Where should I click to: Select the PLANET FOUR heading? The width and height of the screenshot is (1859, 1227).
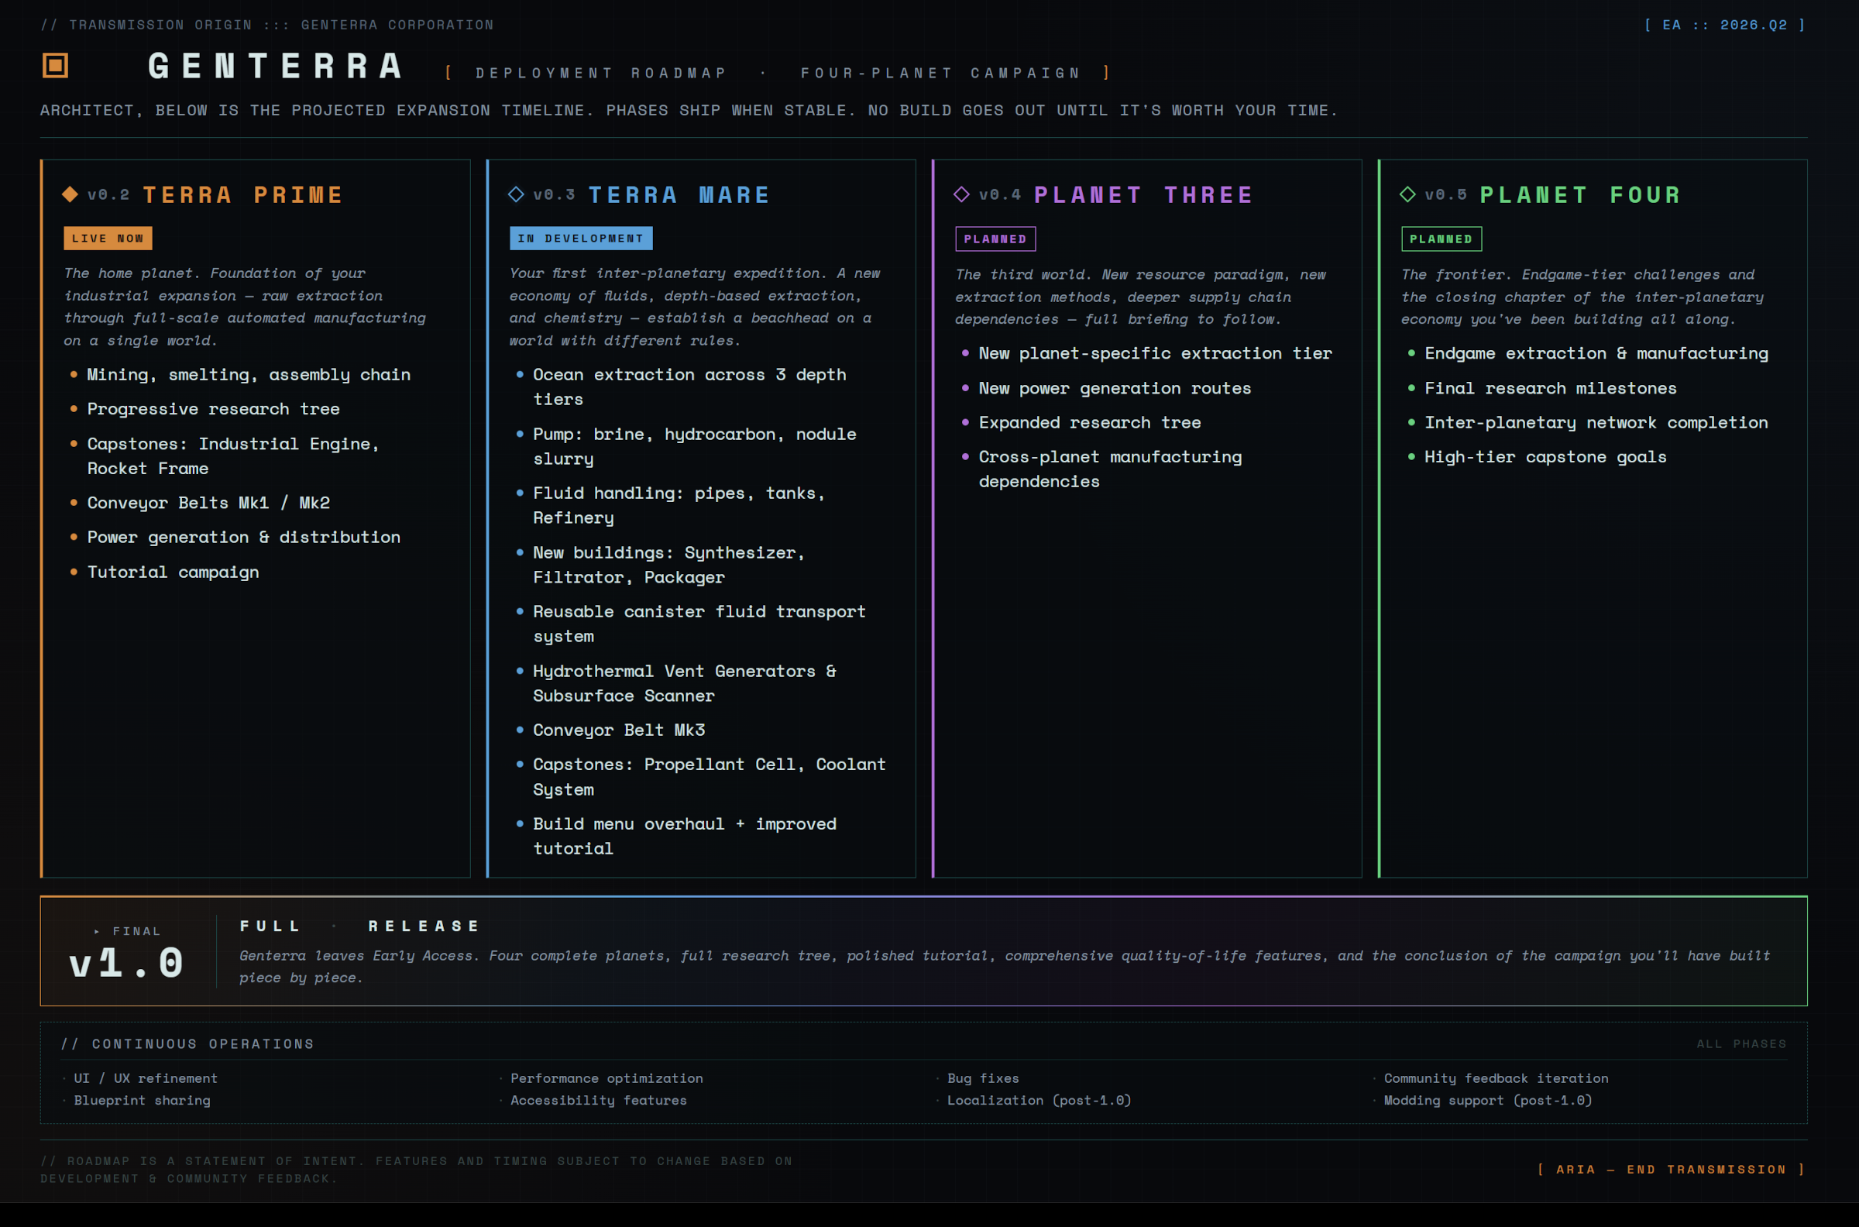[x=1580, y=195]
